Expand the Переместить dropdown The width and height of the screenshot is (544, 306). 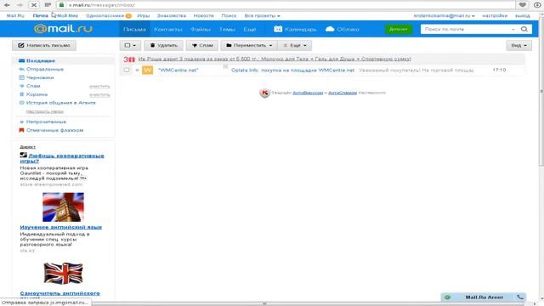(248, 45)
